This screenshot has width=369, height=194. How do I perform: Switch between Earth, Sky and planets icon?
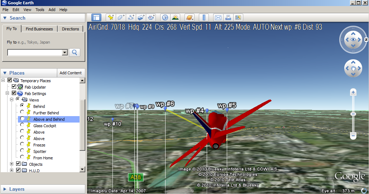coord(190,18)
